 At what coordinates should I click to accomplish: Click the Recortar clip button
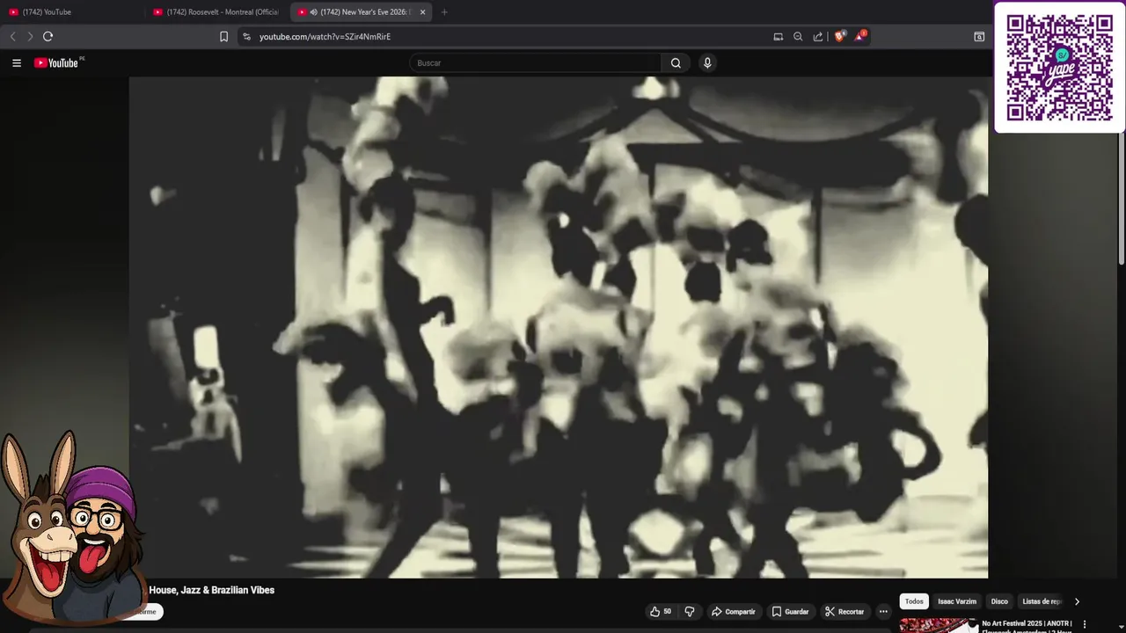(844, 611)
